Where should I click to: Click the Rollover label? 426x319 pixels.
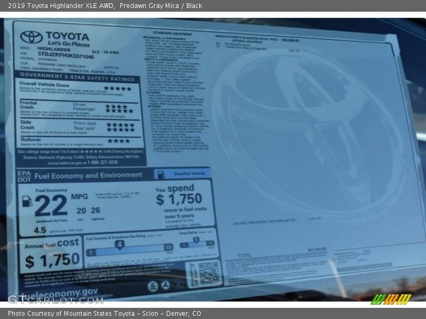(x=31, y=139)
